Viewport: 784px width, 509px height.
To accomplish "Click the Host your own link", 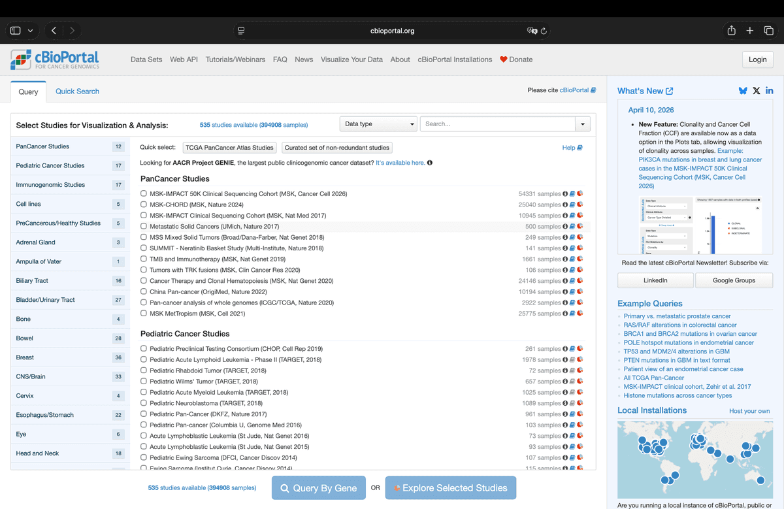I will pos(749,411).
